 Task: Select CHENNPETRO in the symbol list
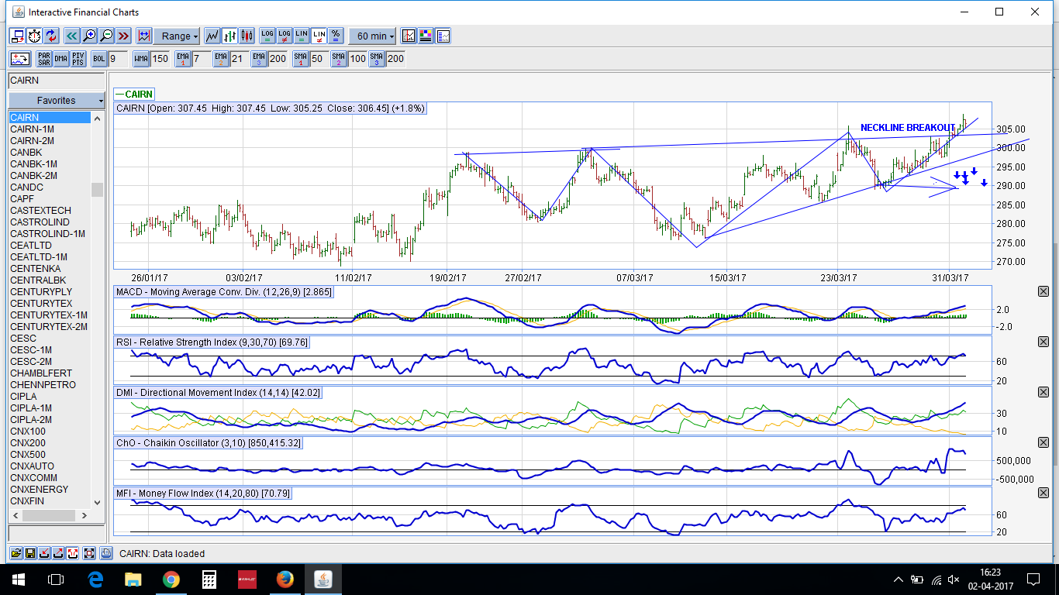50,385
